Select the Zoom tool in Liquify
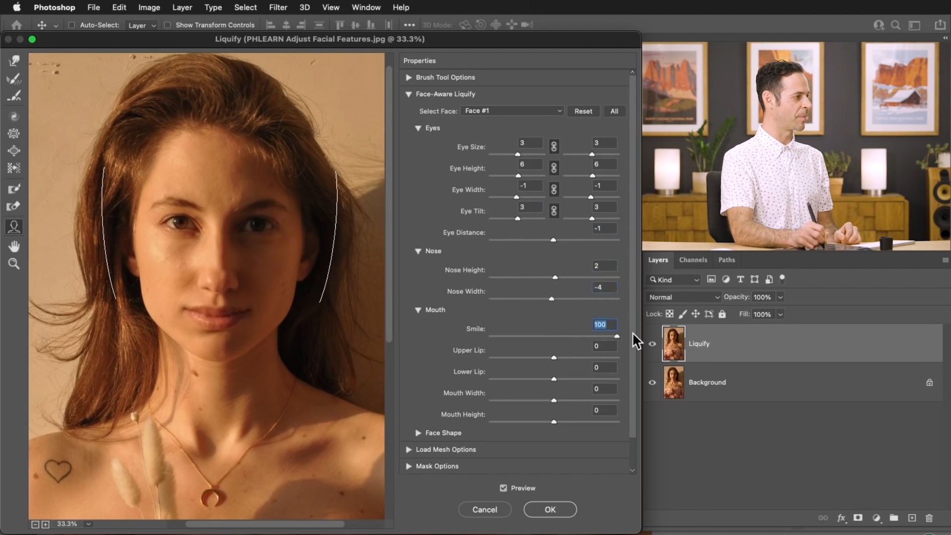The width and height of the screenshot is (951, 535). (x=14, y=264)
